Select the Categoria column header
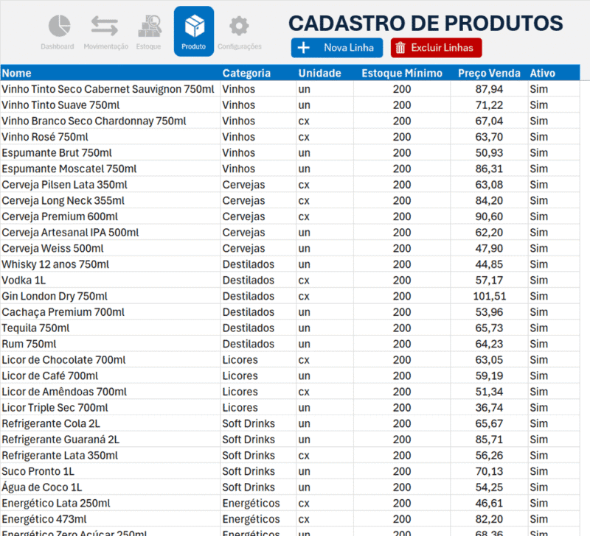 pyautogui.click(x=258, y=73)
